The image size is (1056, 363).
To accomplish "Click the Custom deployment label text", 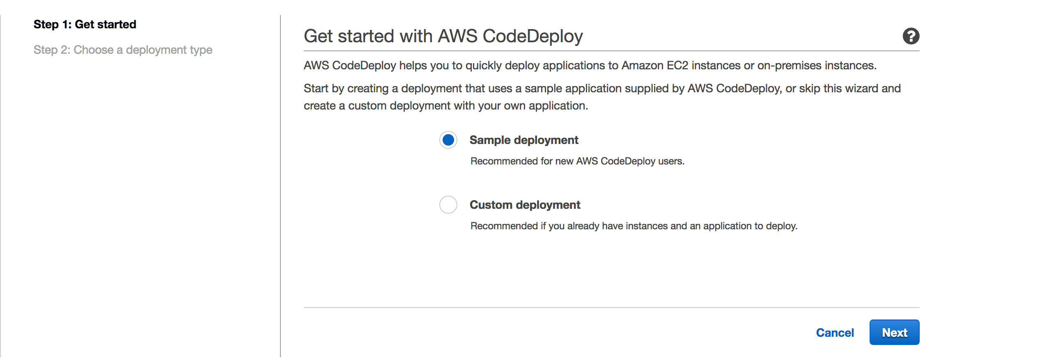I will click(x=525, y=205).
